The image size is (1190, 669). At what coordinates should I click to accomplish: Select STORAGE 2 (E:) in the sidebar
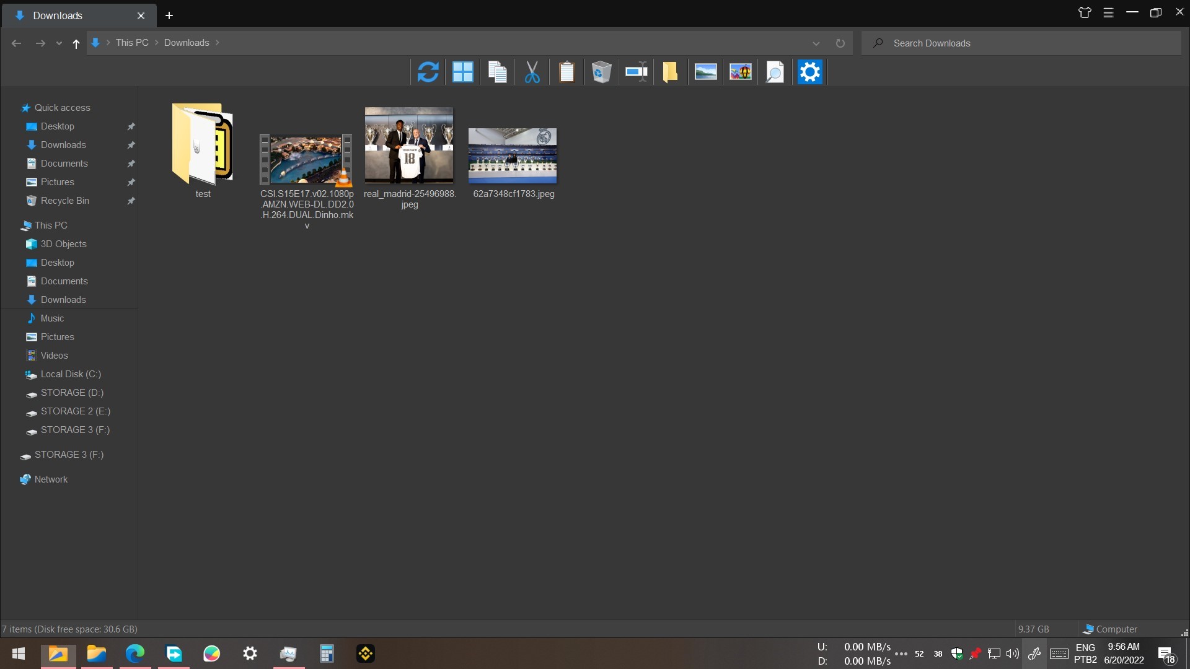point(75,411)
